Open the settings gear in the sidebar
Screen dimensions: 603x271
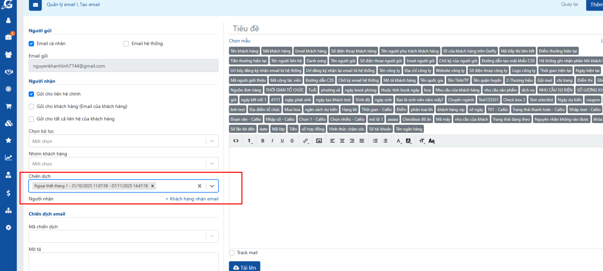click(8, 227)
